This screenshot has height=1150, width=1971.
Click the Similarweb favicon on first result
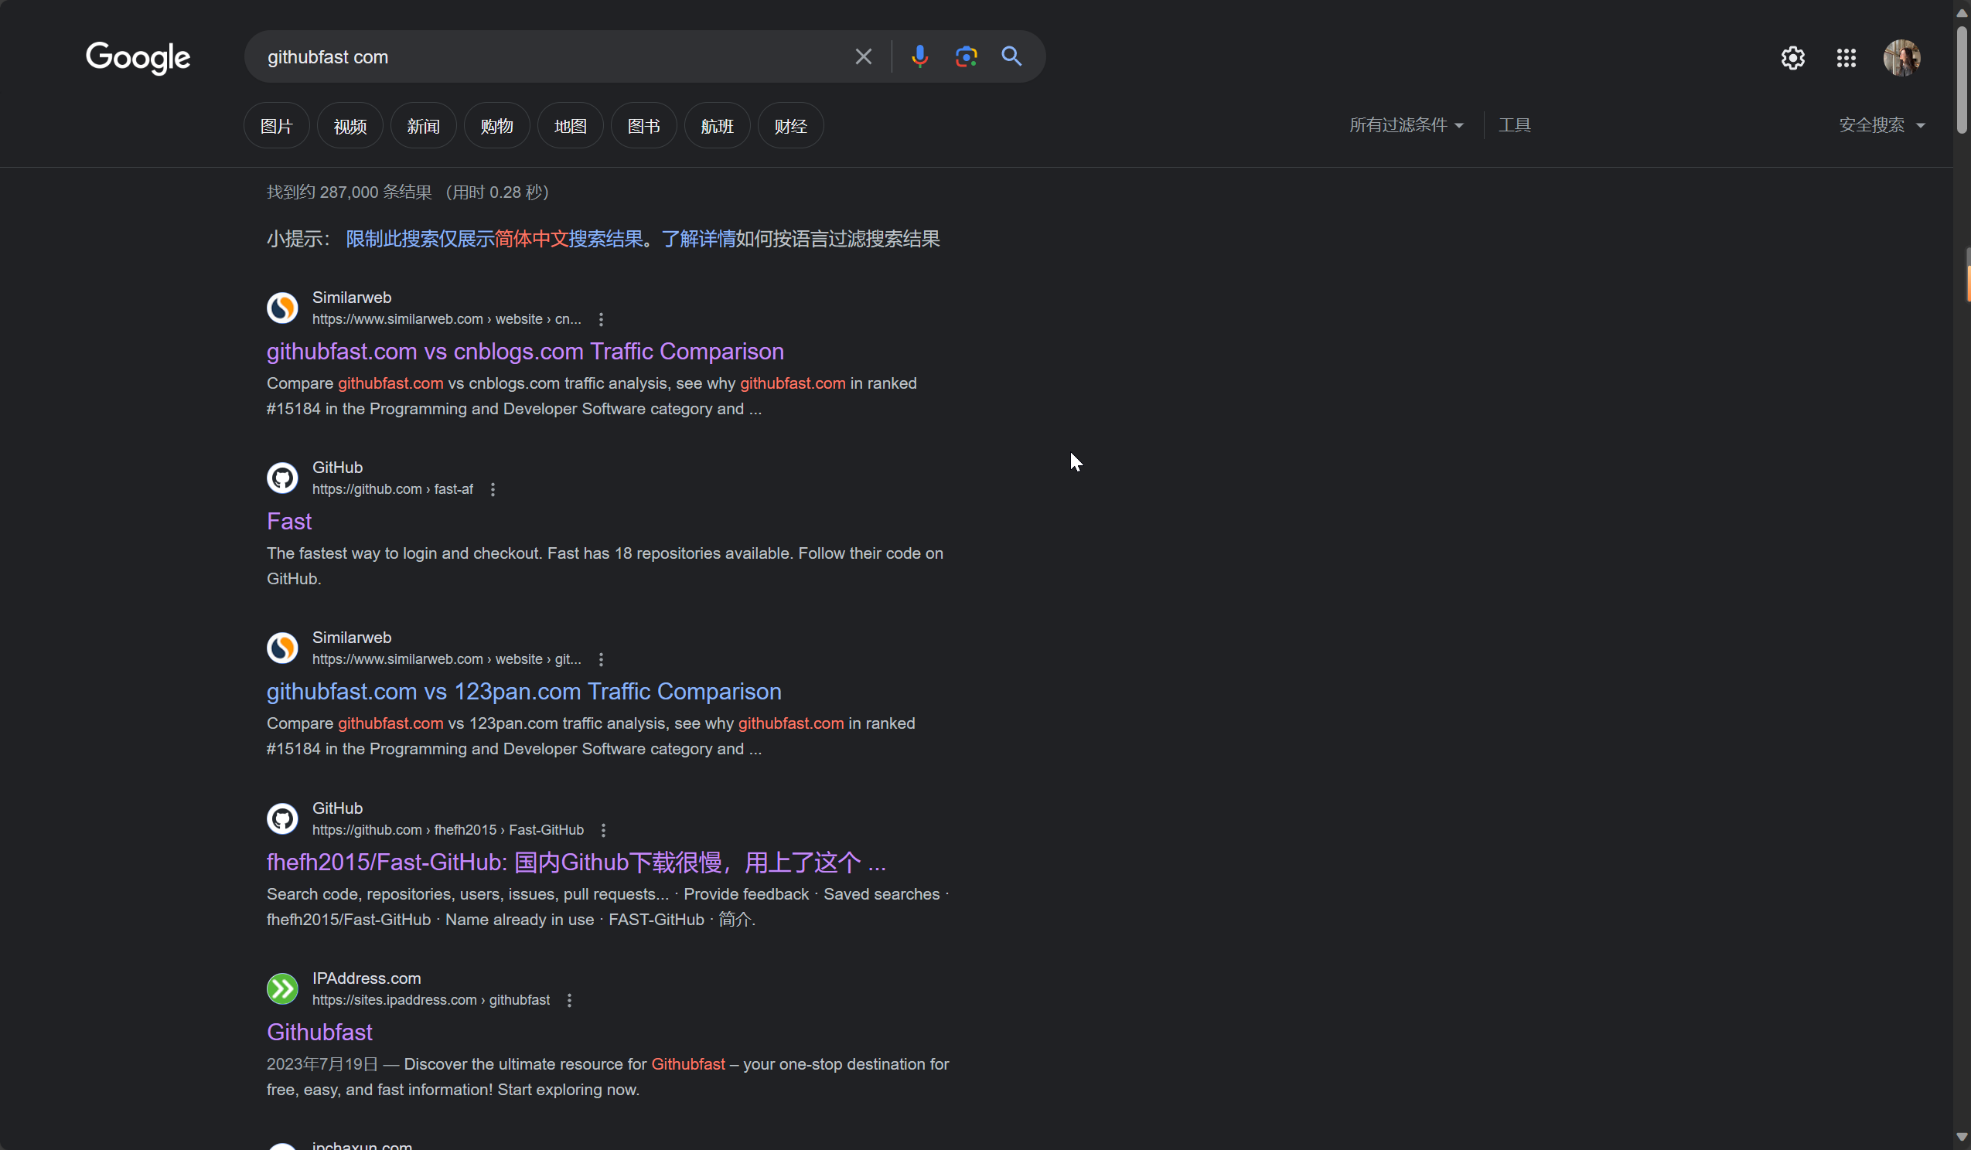pyautogui.click(x=281, y=308)
